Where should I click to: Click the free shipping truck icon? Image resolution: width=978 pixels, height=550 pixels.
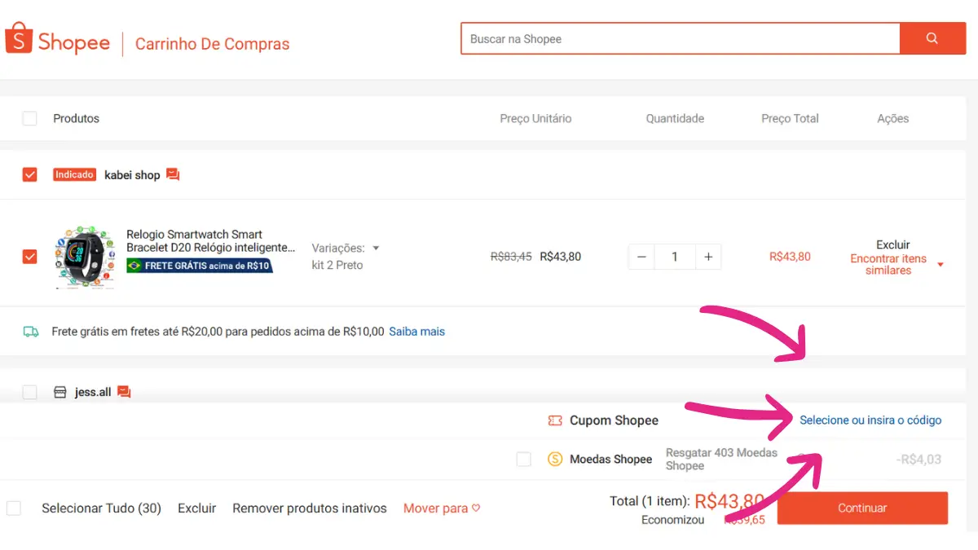31,332
